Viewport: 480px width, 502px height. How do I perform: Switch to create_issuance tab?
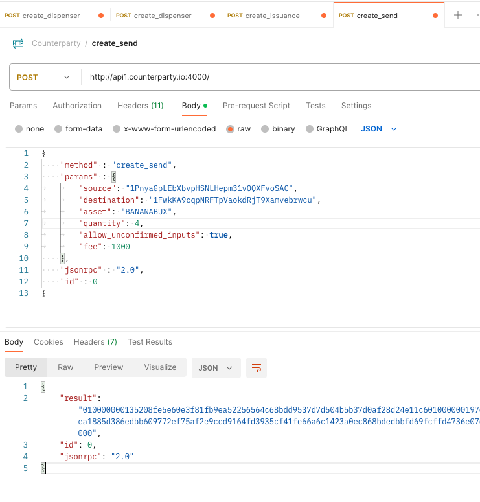click(x=277, y=16)
